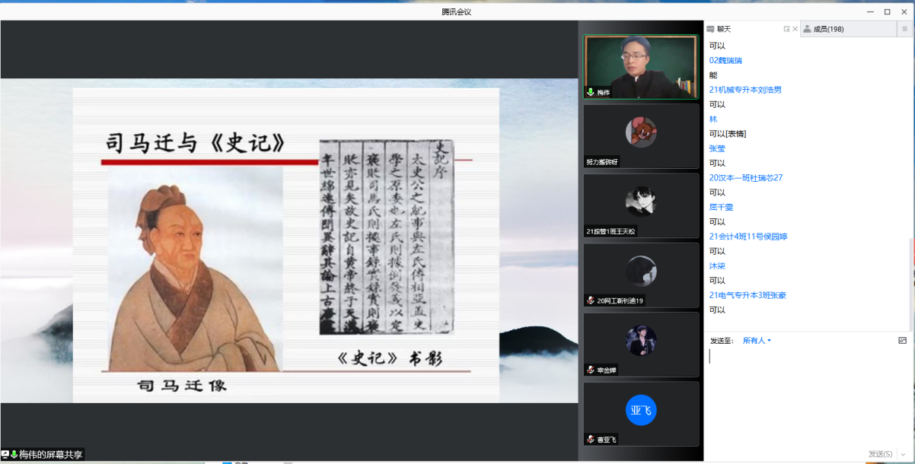Switch to the 成员(198) tab
Image resolution: width=915 pixels, height=464 pixels.
(x=828, y=29)
